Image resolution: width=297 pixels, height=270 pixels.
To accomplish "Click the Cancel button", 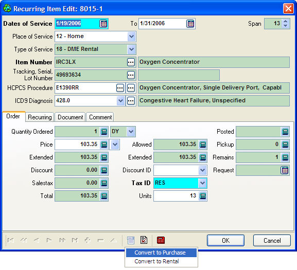I will pos(272,241).
